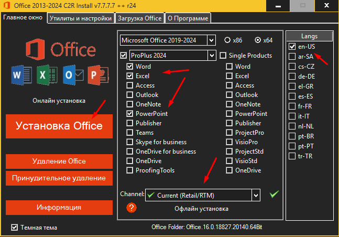Uncheck PowerPoint in ProPlus list
The width and height of the screenshot is (339, 237).
coord(130,114)
